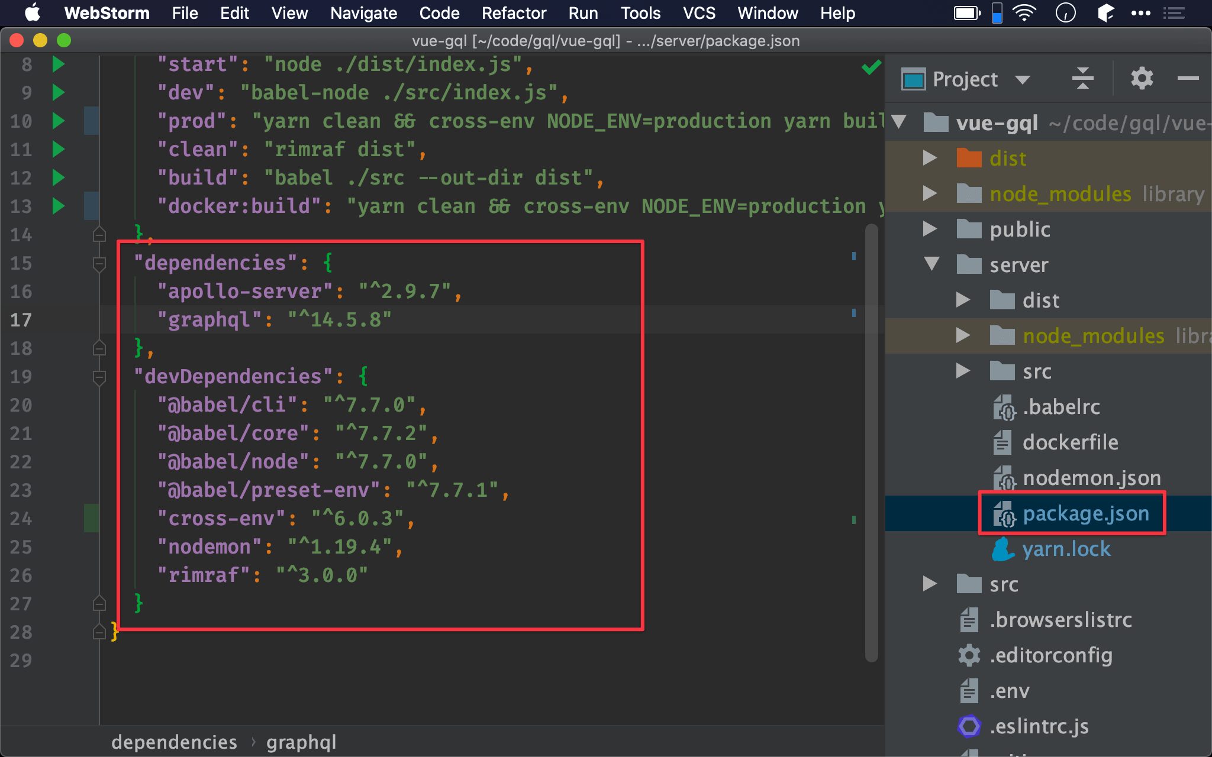Click the "@babel/preset-env" key text
Screen dimensions: 1212x757
click(x=269, y=490)
